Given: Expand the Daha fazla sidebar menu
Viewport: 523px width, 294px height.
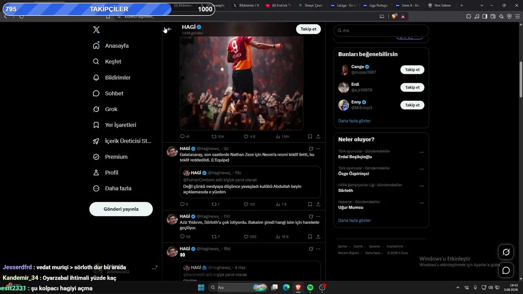Looking at the screenshot, I should (112, 189).
